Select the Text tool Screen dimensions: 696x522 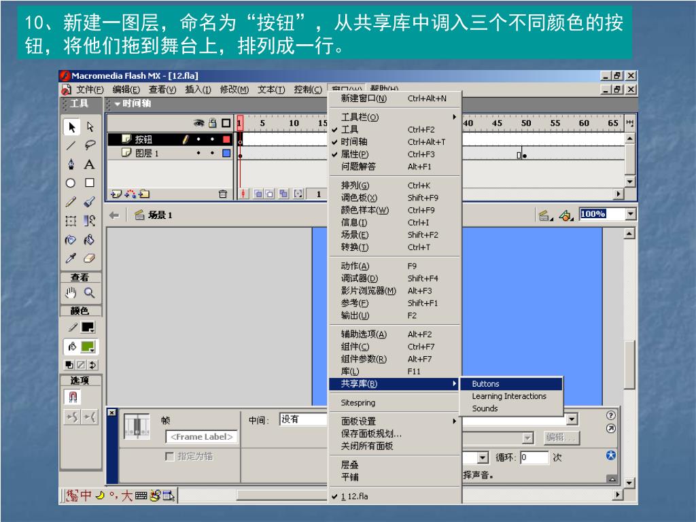click(90, 164)
